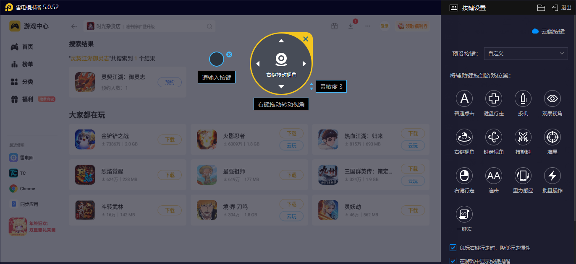Select the 观察视角 eye icon
Screen dimensions: 576x264
pos(552,98)
